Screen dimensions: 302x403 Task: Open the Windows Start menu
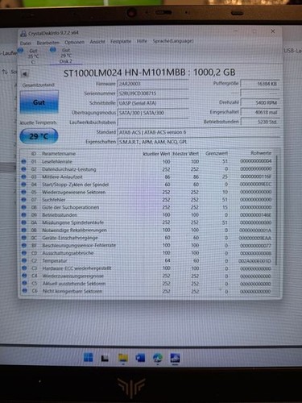(88, 358)
